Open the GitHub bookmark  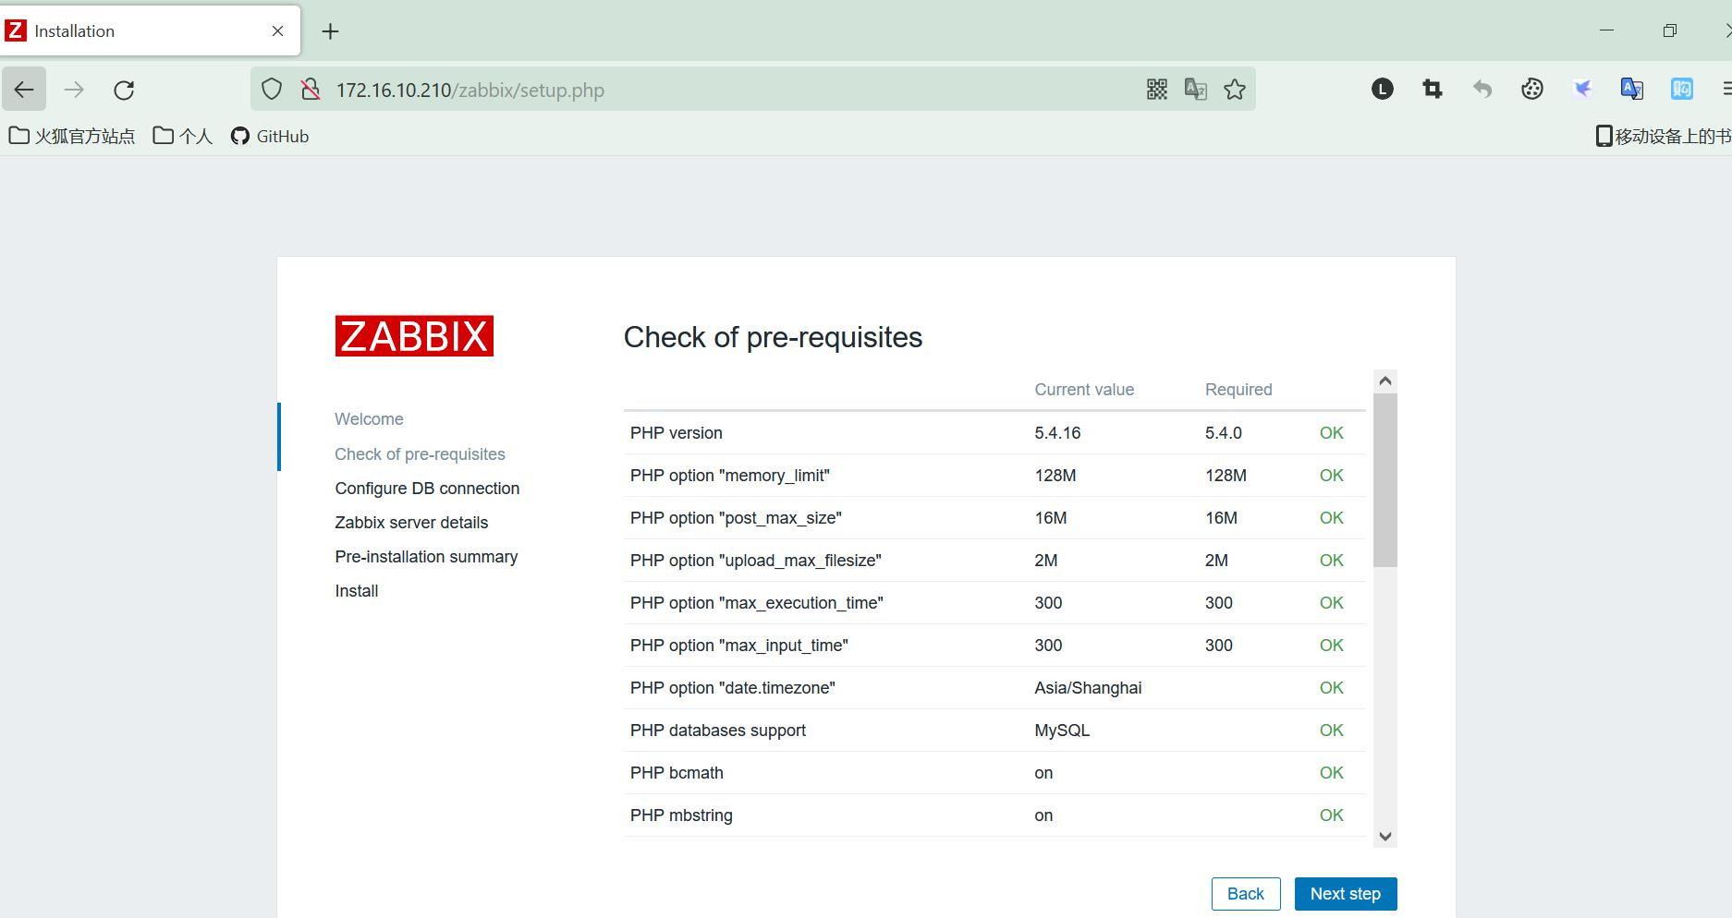point(269,137)
